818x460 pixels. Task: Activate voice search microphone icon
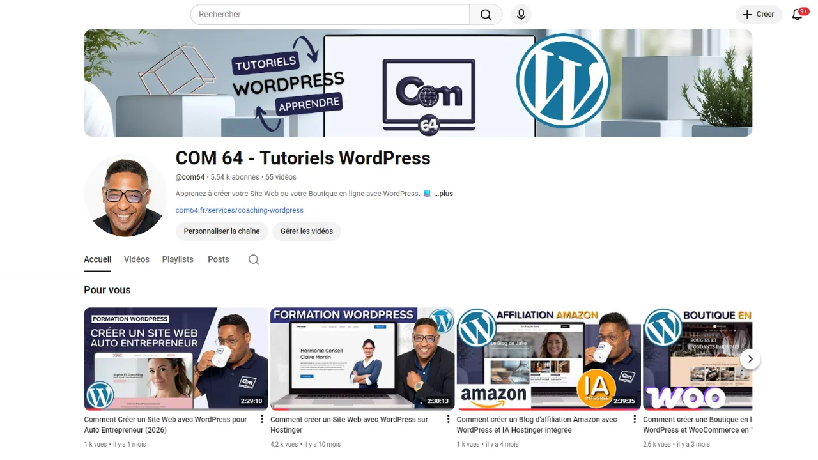[x=521, y=15]
